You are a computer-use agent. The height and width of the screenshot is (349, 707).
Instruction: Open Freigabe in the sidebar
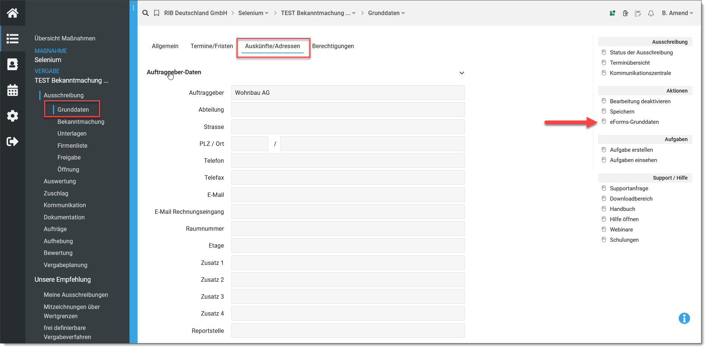[69, 157]
